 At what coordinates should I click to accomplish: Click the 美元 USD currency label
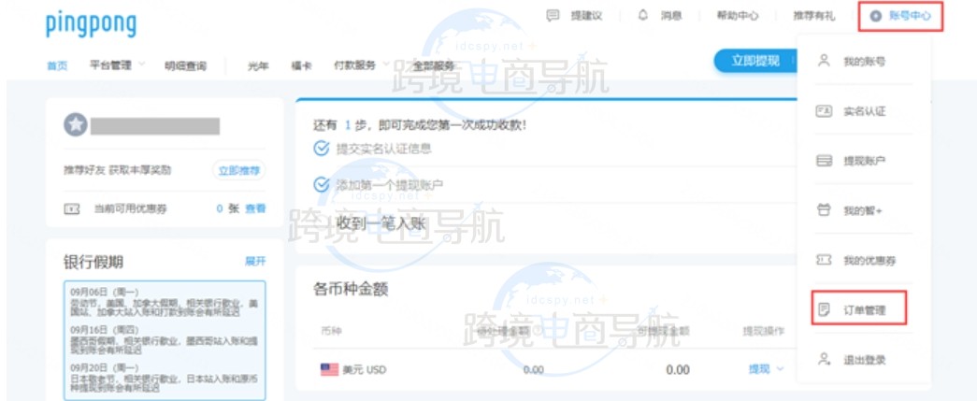[365, 370]
